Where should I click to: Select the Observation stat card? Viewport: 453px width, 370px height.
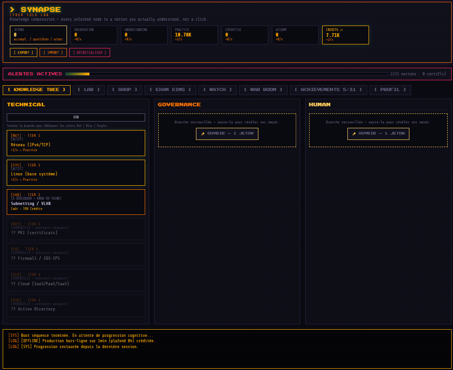tap(94, 35)
